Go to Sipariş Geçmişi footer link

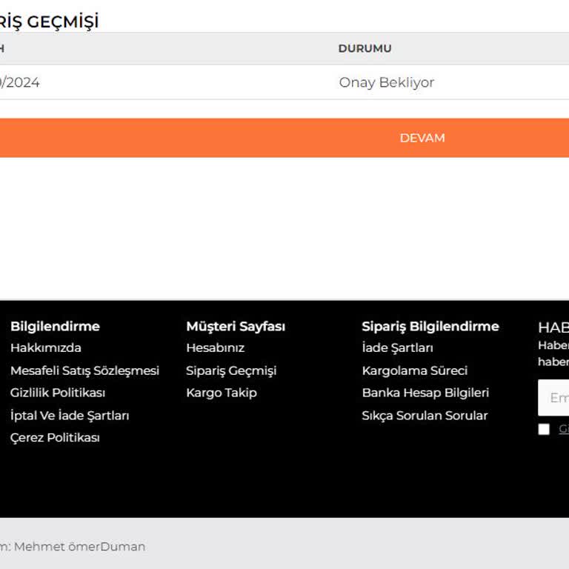click(231, 370)
